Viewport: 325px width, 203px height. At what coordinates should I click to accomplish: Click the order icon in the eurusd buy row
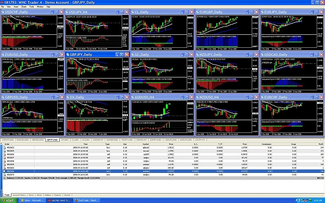(5, 151)
